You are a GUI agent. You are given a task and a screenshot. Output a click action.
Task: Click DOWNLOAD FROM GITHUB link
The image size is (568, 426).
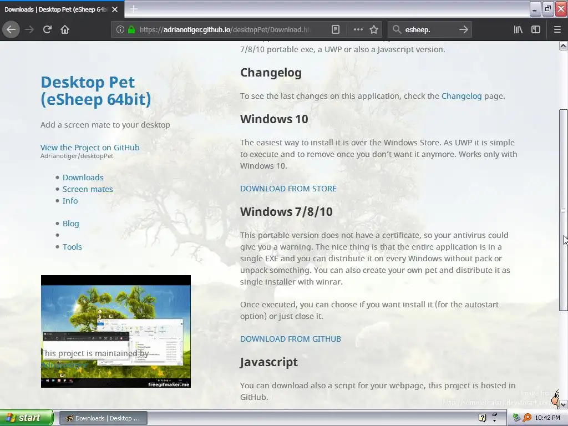coord(291,339)
